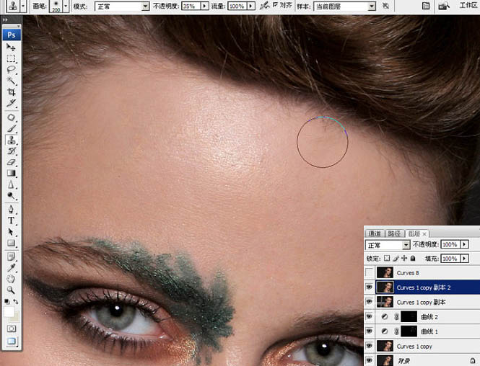Select the Notes tool
This screenshot has width=480, height=366.
pos(12,256)
